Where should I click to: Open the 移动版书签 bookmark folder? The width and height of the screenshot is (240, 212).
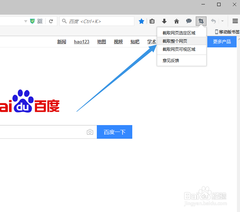(x=227, y=32)
